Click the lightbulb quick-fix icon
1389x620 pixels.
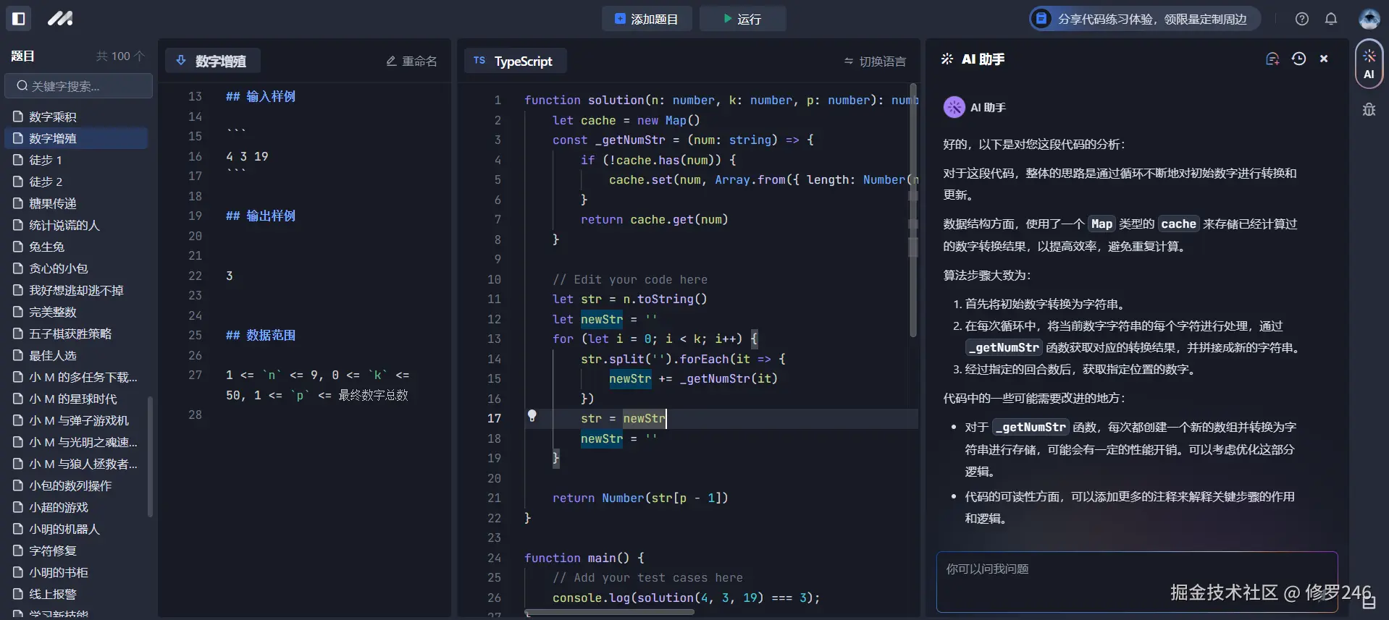532,416
